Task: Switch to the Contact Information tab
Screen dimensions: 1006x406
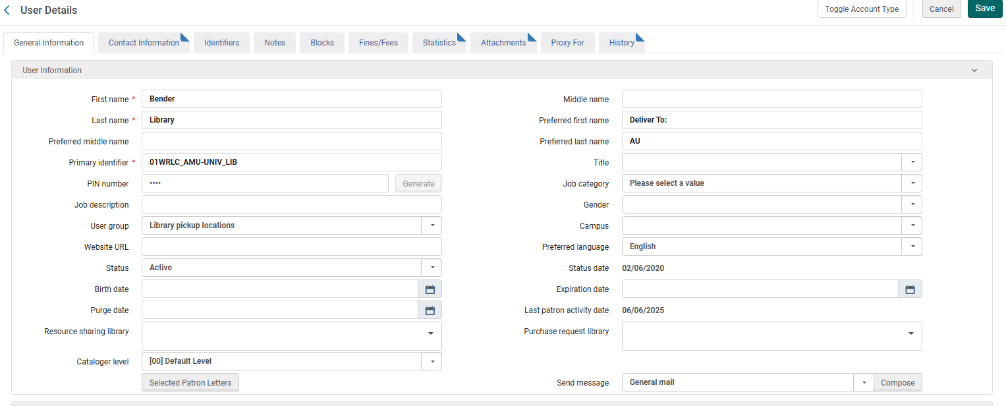Action: coord(144,43)
